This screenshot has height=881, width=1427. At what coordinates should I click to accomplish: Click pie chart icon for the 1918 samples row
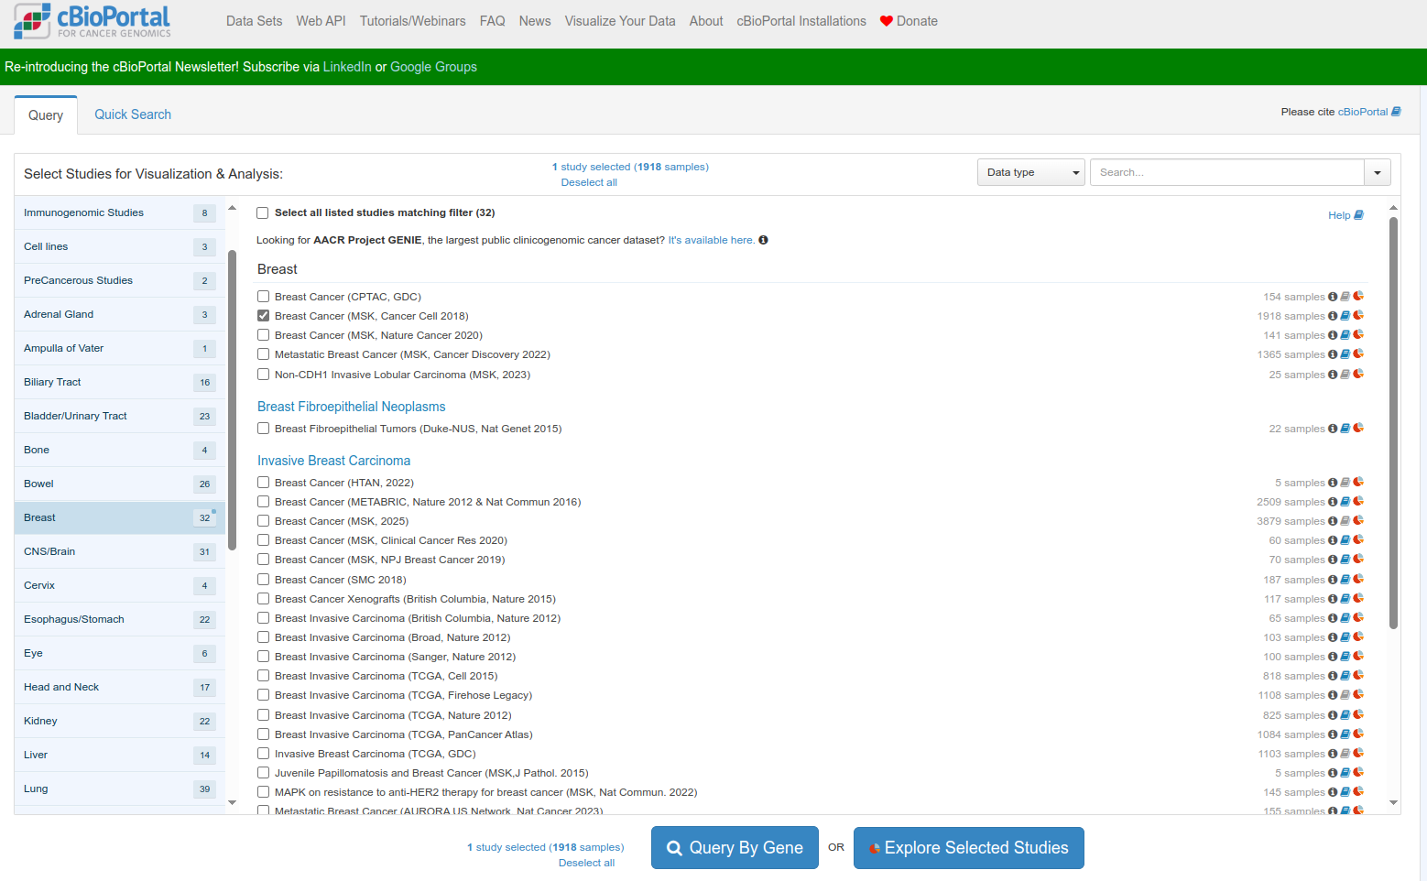1358,316
